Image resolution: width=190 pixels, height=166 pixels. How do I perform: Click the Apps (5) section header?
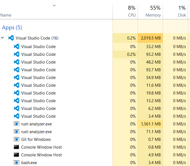[12, 28]
